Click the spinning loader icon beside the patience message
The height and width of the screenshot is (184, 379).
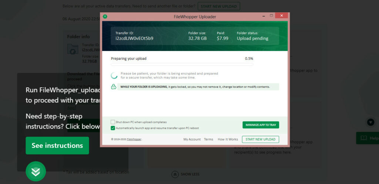point(114,75)
